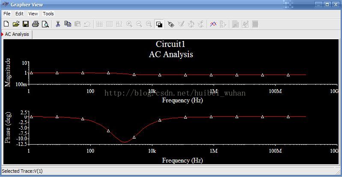Image resolution: width=342 pixels, height=177 pixels.
Task: Print the graph using printer icon
Action: point(36,24)
